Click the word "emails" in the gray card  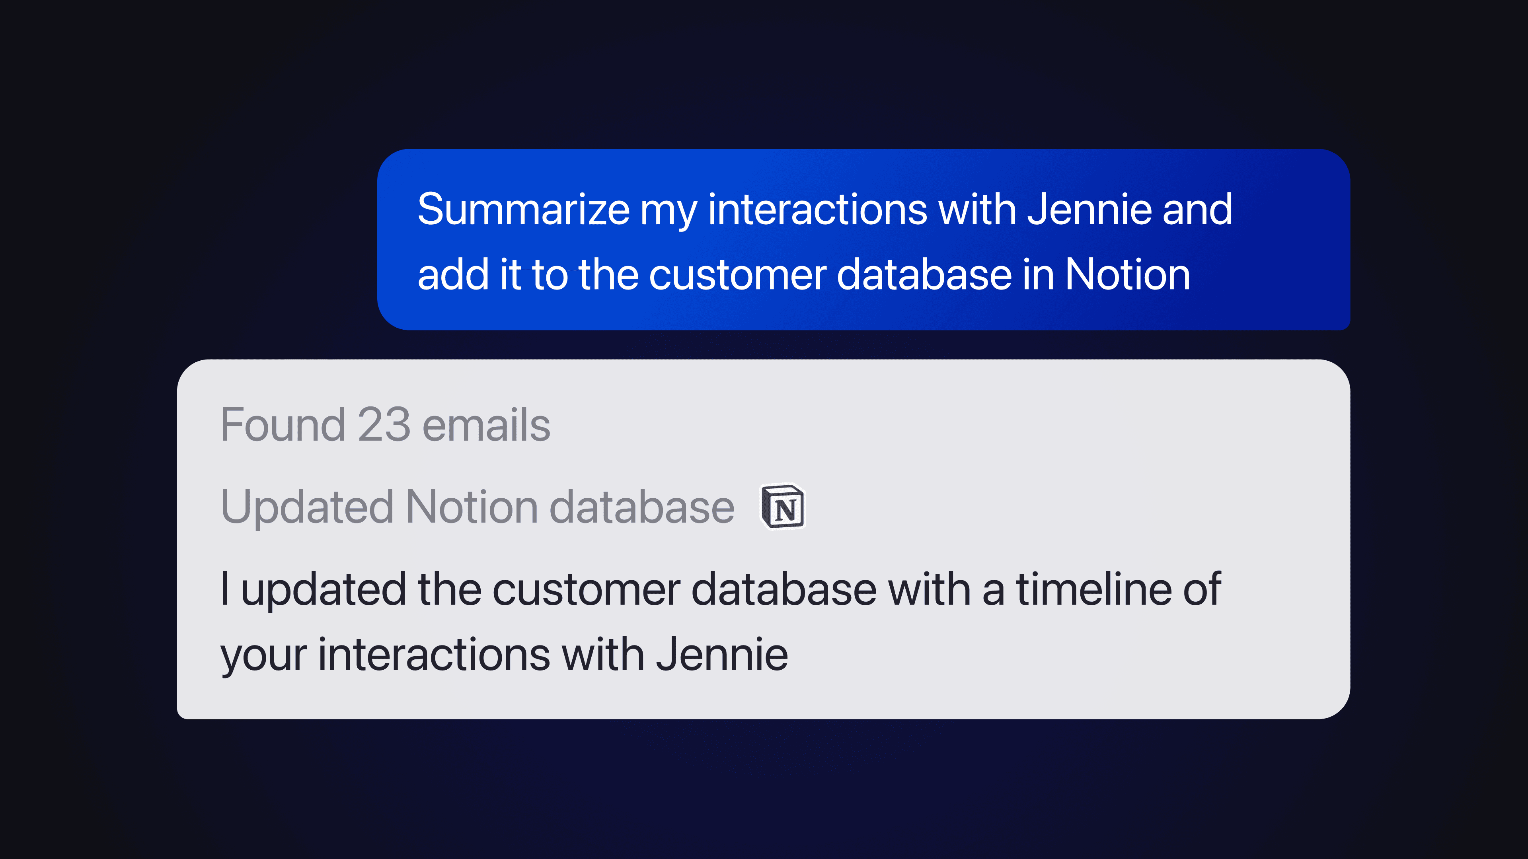(486, 425)
